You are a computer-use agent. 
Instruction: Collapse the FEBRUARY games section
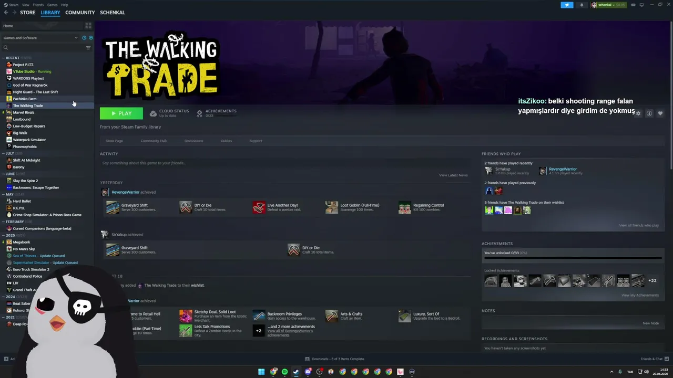click(3, 222)
